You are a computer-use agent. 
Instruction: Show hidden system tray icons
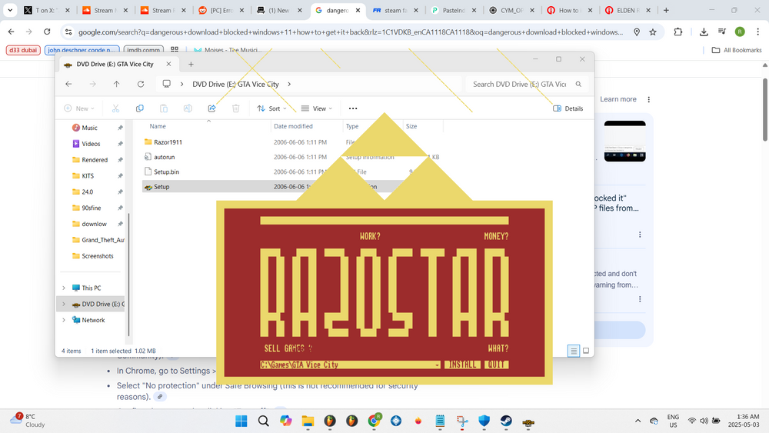(x=638, y=421)
